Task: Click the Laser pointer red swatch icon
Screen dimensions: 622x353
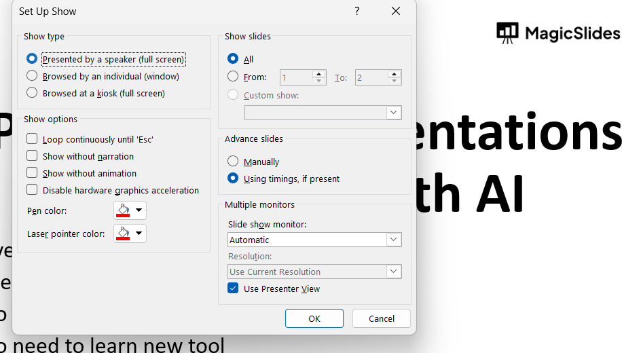Action: [123, 234]
